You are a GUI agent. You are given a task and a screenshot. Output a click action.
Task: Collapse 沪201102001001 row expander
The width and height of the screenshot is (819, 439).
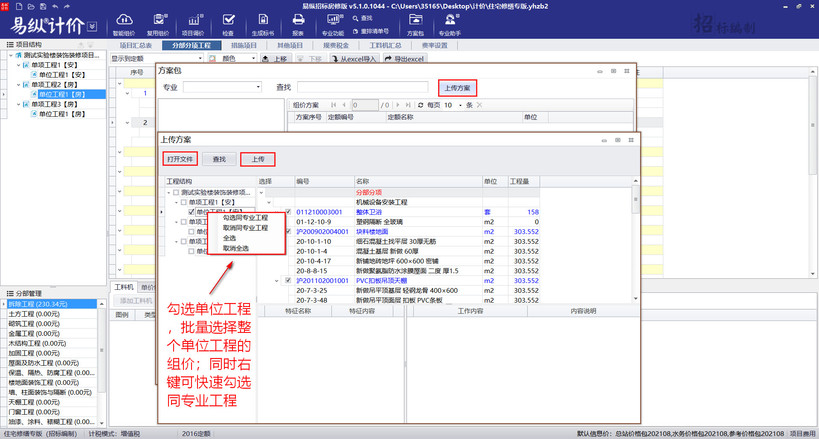click(276, 281)
